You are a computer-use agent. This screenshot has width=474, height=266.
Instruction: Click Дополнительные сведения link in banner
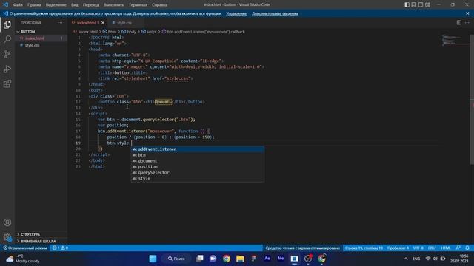click(275, 13)
